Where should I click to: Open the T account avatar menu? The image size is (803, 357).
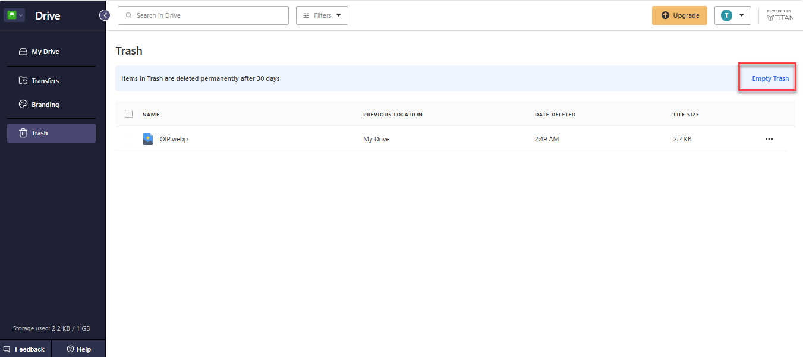coord(732,15)
